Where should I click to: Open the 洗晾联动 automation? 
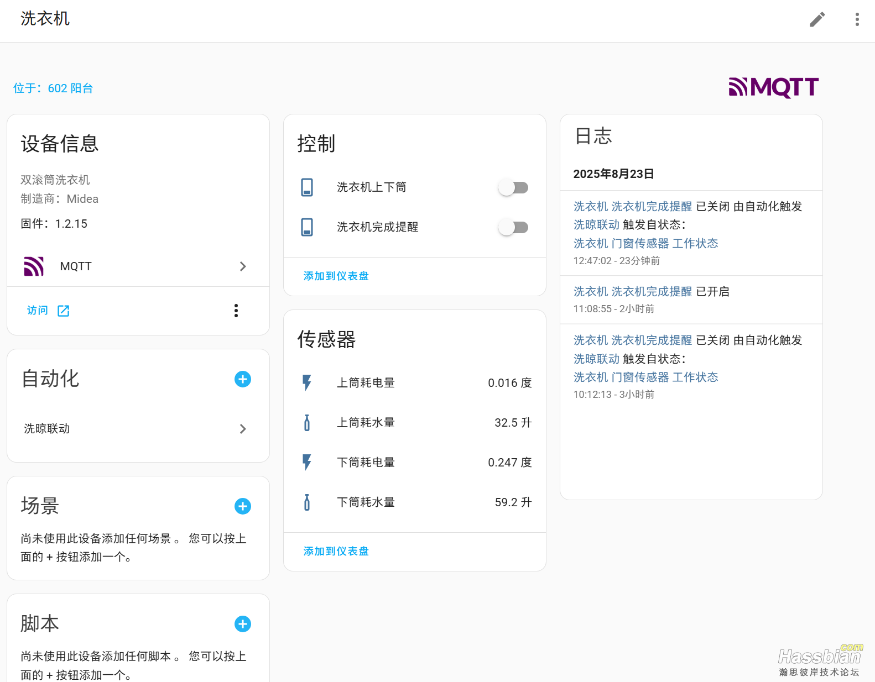click(x=138, y=429)
